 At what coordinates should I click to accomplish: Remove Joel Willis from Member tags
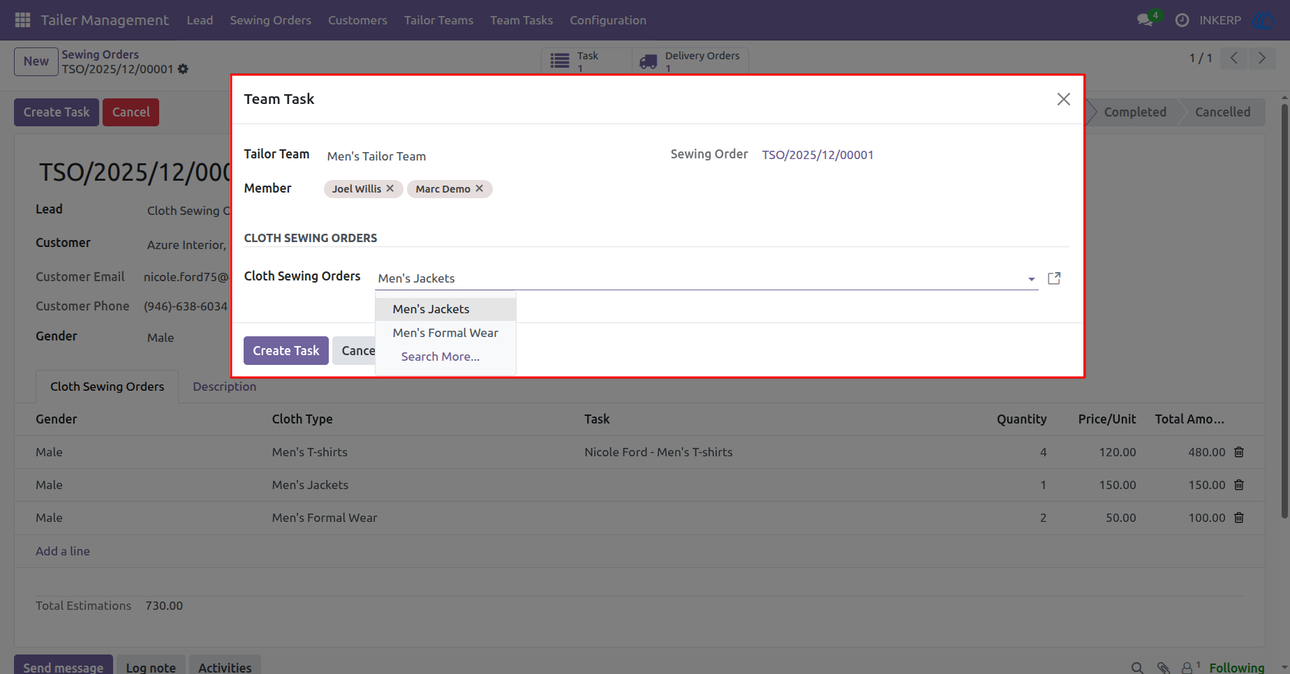[390, 188]
